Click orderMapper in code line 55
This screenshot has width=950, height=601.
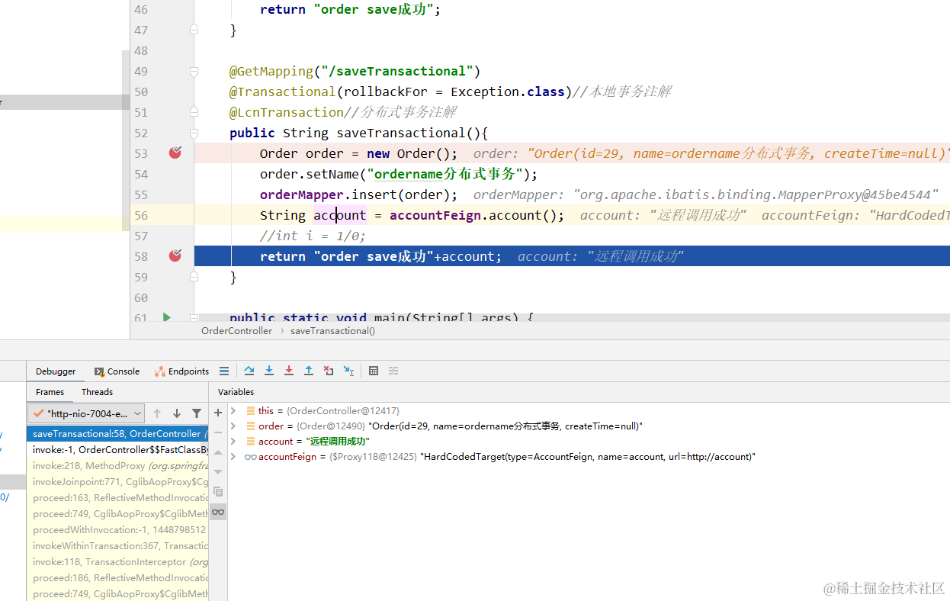click(x=302, y=194)
